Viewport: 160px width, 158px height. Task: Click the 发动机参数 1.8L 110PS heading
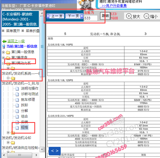point(60,45)
